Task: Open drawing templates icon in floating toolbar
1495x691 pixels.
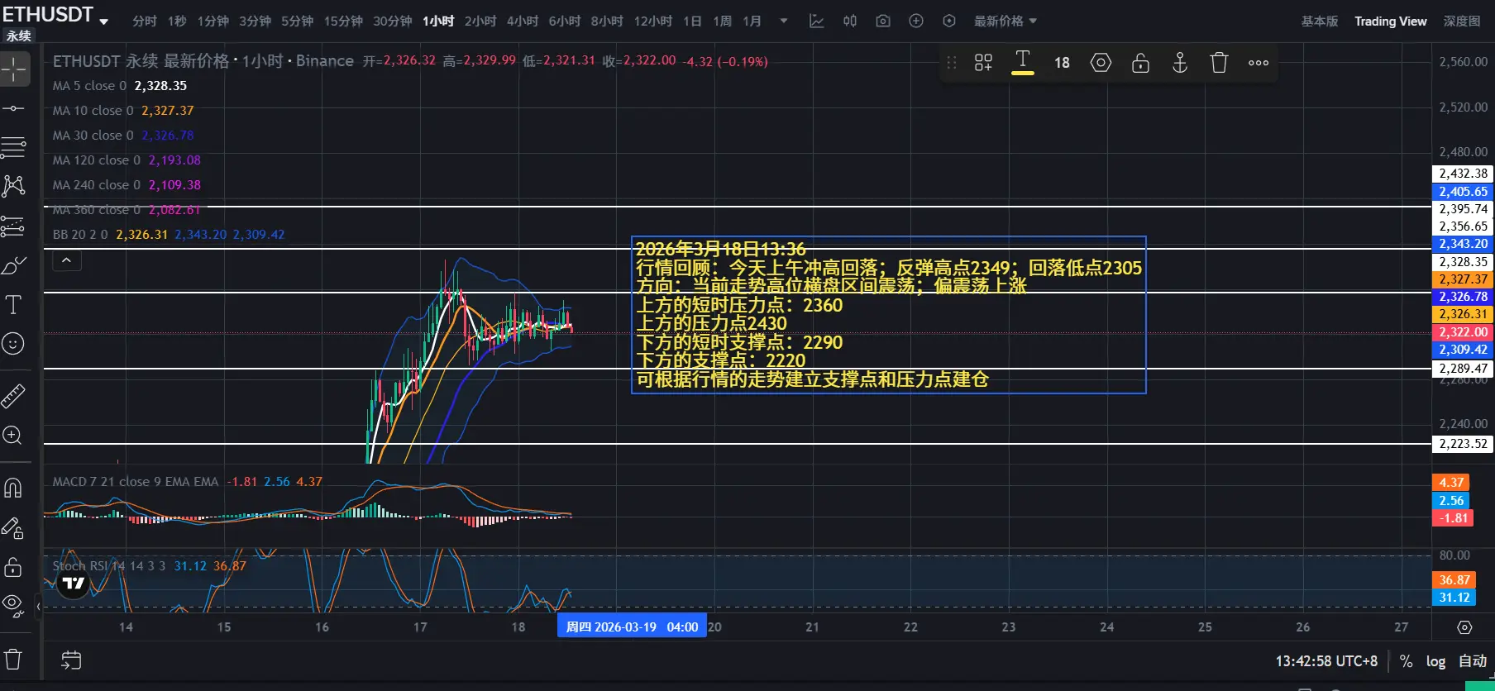Action: [983, 63]
